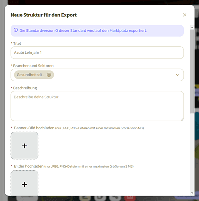Click the dialog scrollbar up arrow

click(x=192, y=27)
